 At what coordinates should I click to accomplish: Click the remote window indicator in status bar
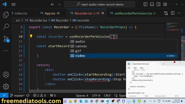(x=4, y=95)
